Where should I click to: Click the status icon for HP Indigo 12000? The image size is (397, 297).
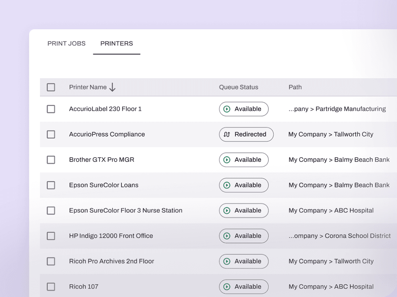[x=227, y=236]
